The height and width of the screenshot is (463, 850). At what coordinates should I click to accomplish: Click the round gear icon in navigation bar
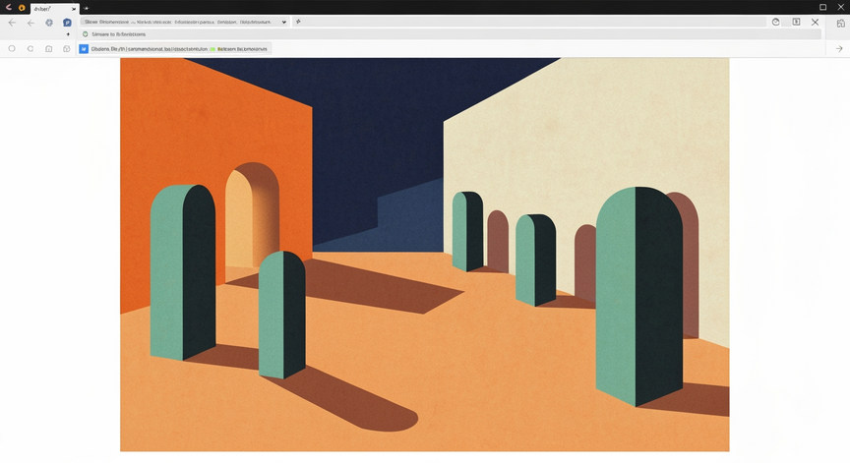click(x=49, y=23)
